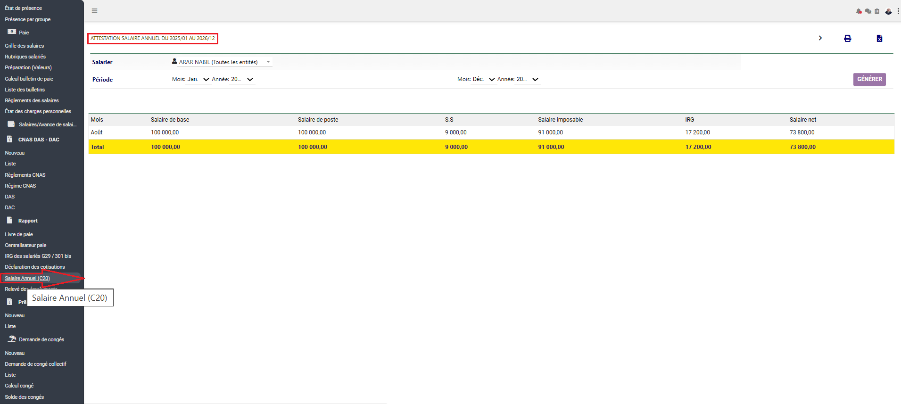
Task: Open Préparation (Valeurs)
Action: pyautogui.click(x=28, y=67)
